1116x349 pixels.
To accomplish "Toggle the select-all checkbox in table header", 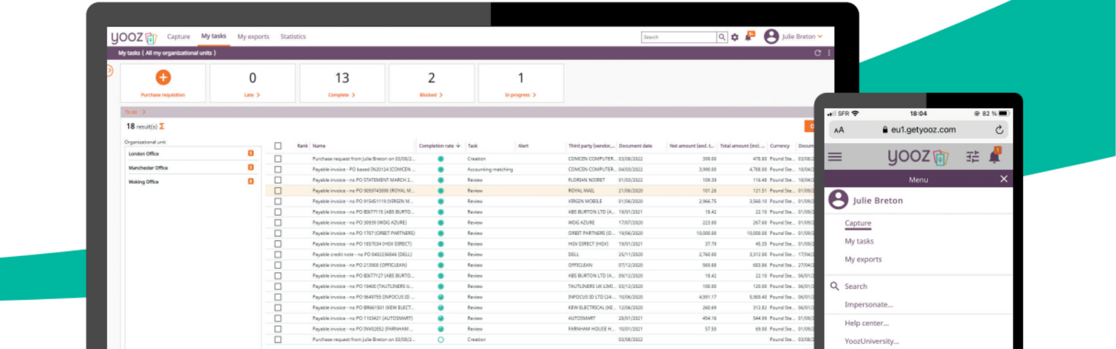I will point(278,146).
